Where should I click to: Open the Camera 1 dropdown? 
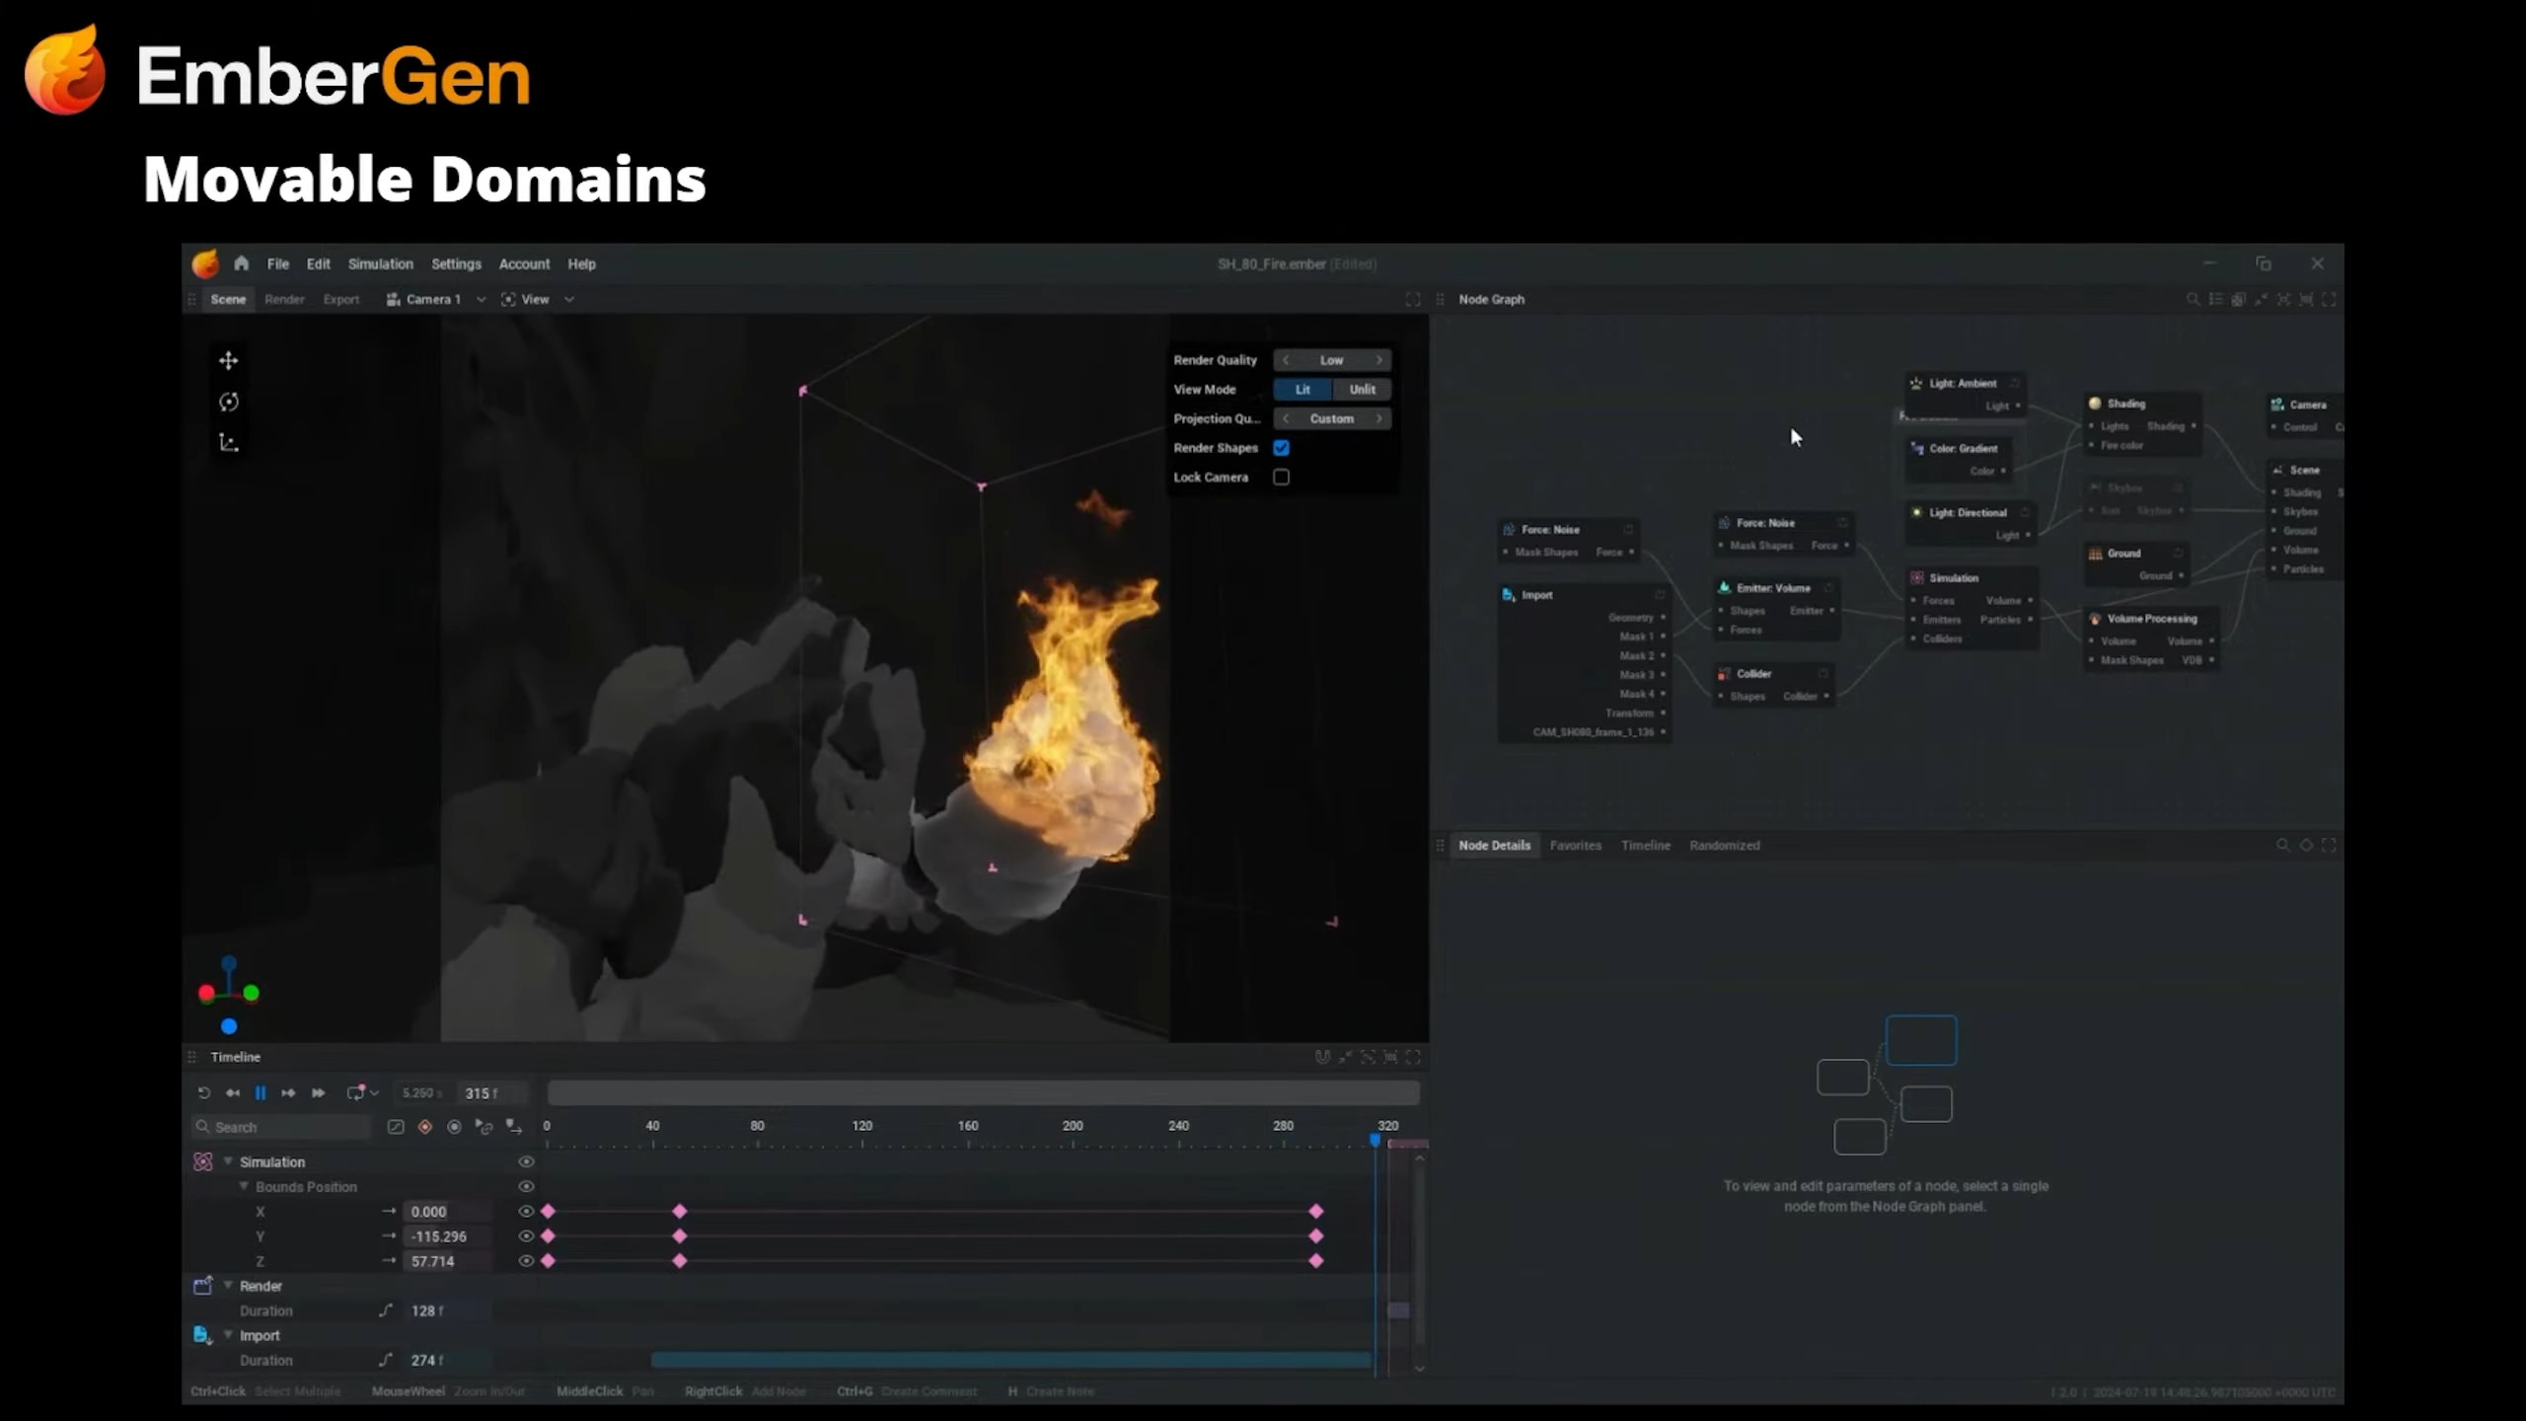tap(481, 299)
